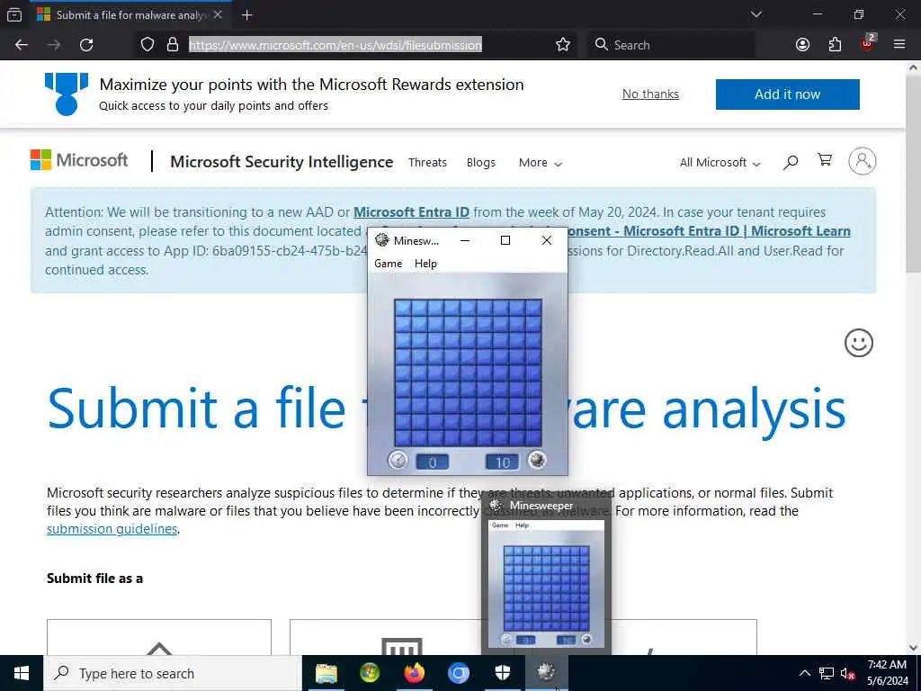Switch to Firefox on the taskbar
The image size is (921, 691).
pos(414,673)
